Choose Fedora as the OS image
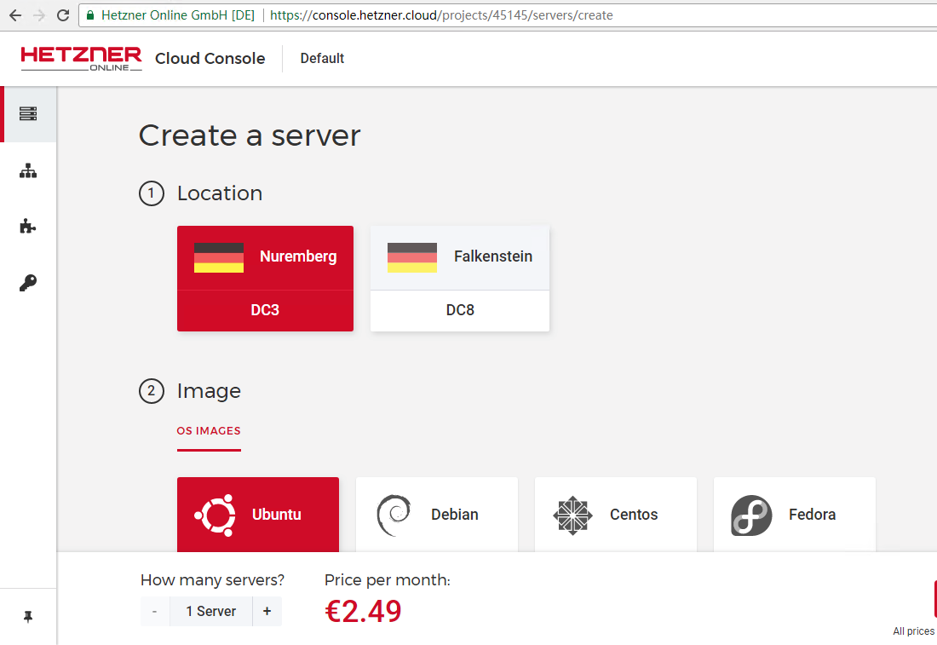 [x=794, y=515]
